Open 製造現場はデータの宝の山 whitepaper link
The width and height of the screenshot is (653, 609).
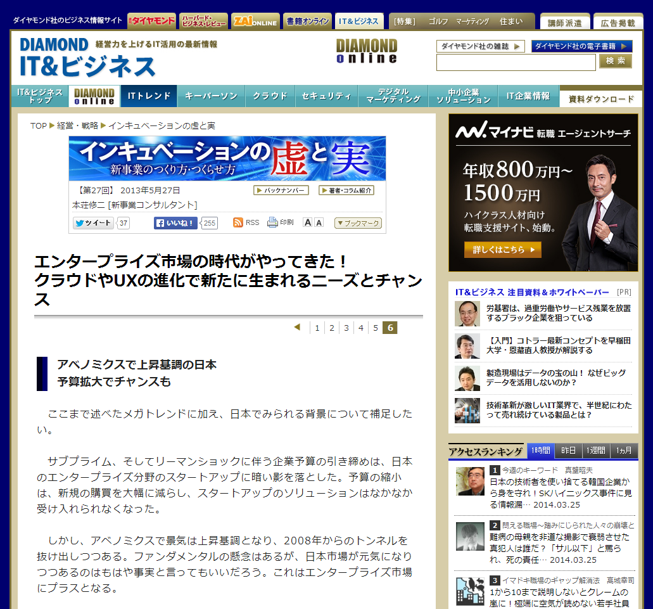coord(556,378)
